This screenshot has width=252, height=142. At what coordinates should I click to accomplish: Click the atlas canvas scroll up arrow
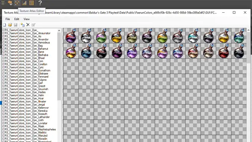(249, 30)
